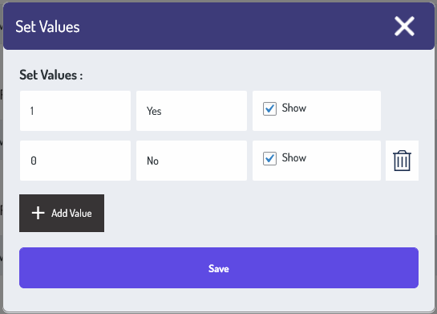Viewport: 437px width, 314px height.
Task: Click the 'Set Values :' section label
Action: tap(51, 75)
